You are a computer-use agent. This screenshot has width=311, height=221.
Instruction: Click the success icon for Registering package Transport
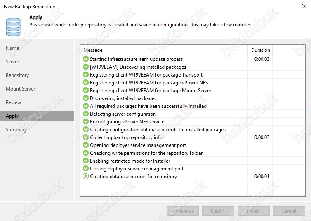tap(86, 74)
